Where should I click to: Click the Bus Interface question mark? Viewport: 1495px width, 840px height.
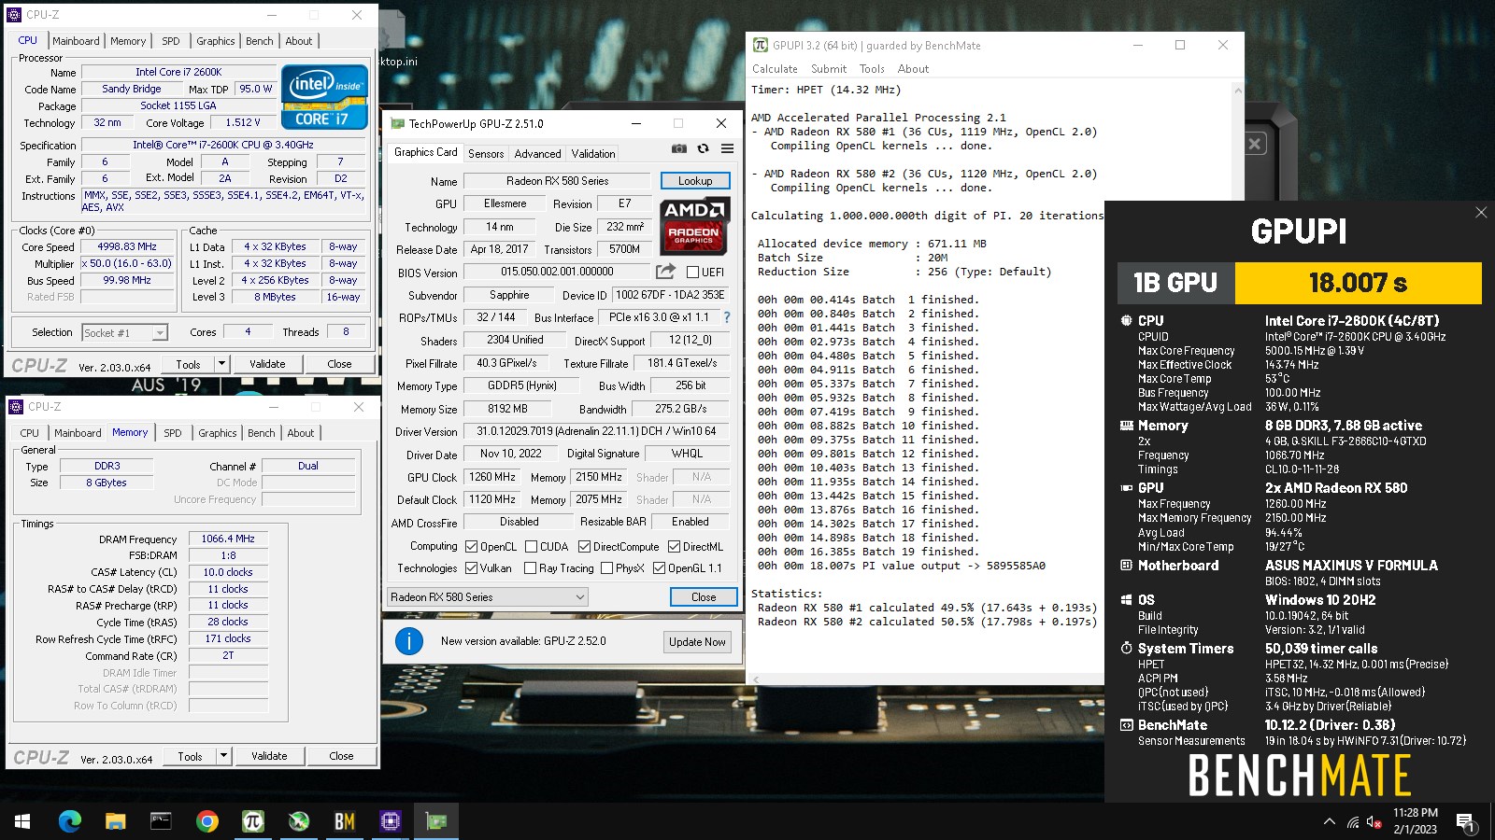pos(727,317)
